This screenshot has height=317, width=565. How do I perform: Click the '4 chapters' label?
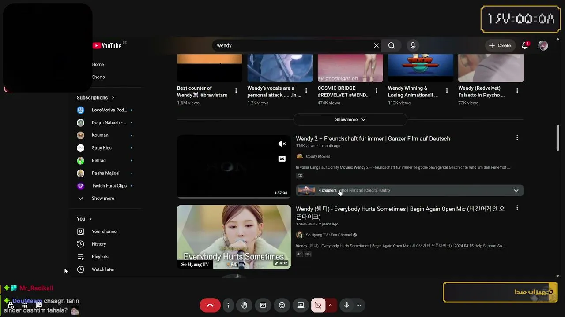(328, 191)
